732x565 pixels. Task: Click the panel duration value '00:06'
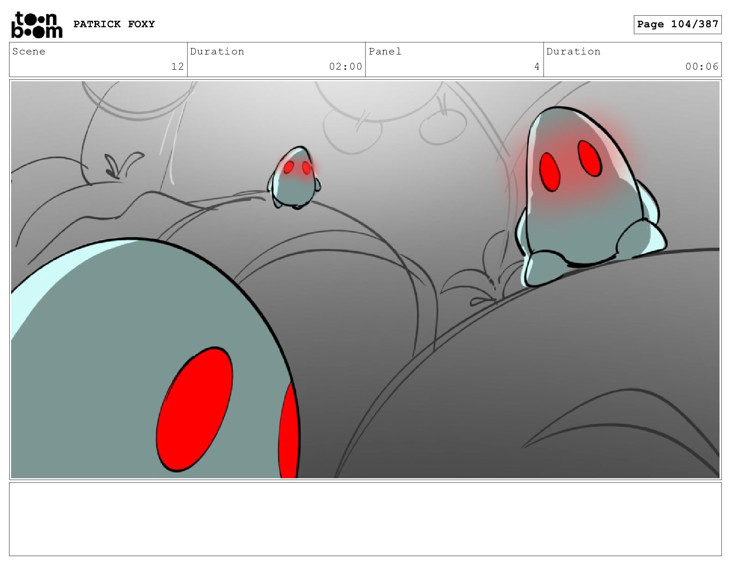click(x=702, y=66)
